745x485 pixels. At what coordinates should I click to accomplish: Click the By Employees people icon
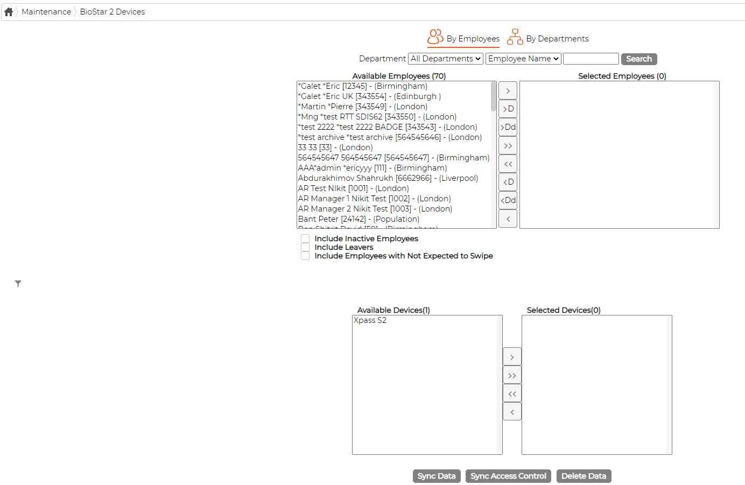[435, 37]
